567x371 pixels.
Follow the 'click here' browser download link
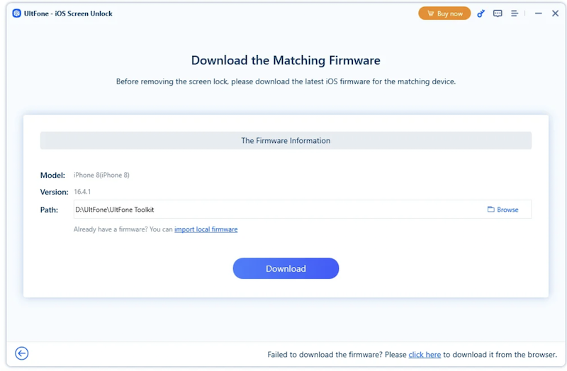pos(425,355)
